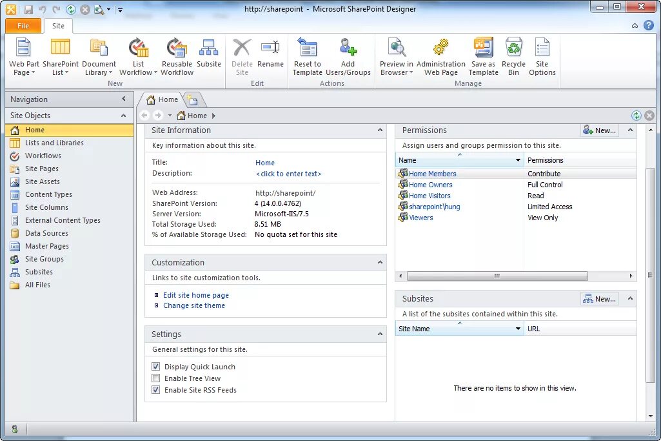Open the Name column dropdown in Permissions
The height and width of the screenshot is (441, 661).
click(x=518, y=160)
